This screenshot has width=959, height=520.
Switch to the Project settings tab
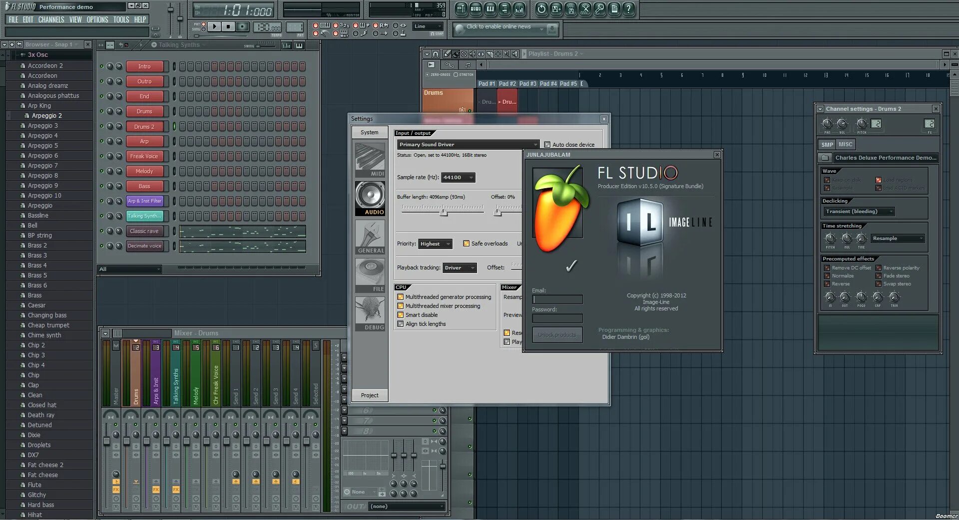(x=370, y=395)
